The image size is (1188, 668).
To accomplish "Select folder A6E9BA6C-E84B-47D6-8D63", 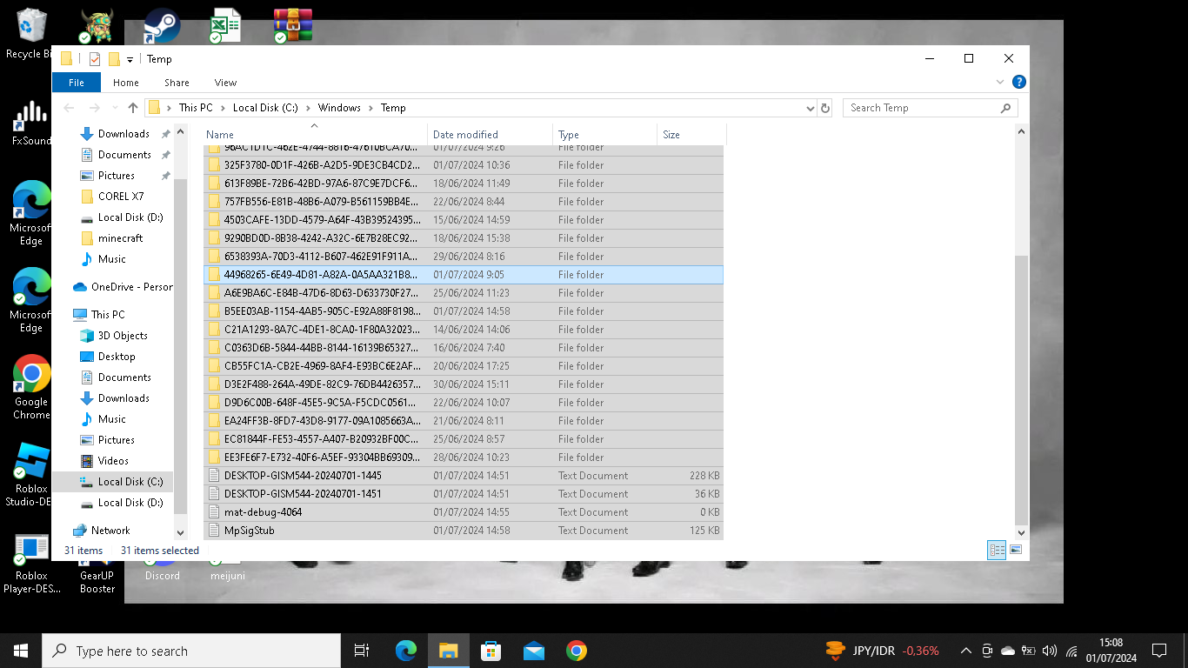I will (x=464, y=293).
